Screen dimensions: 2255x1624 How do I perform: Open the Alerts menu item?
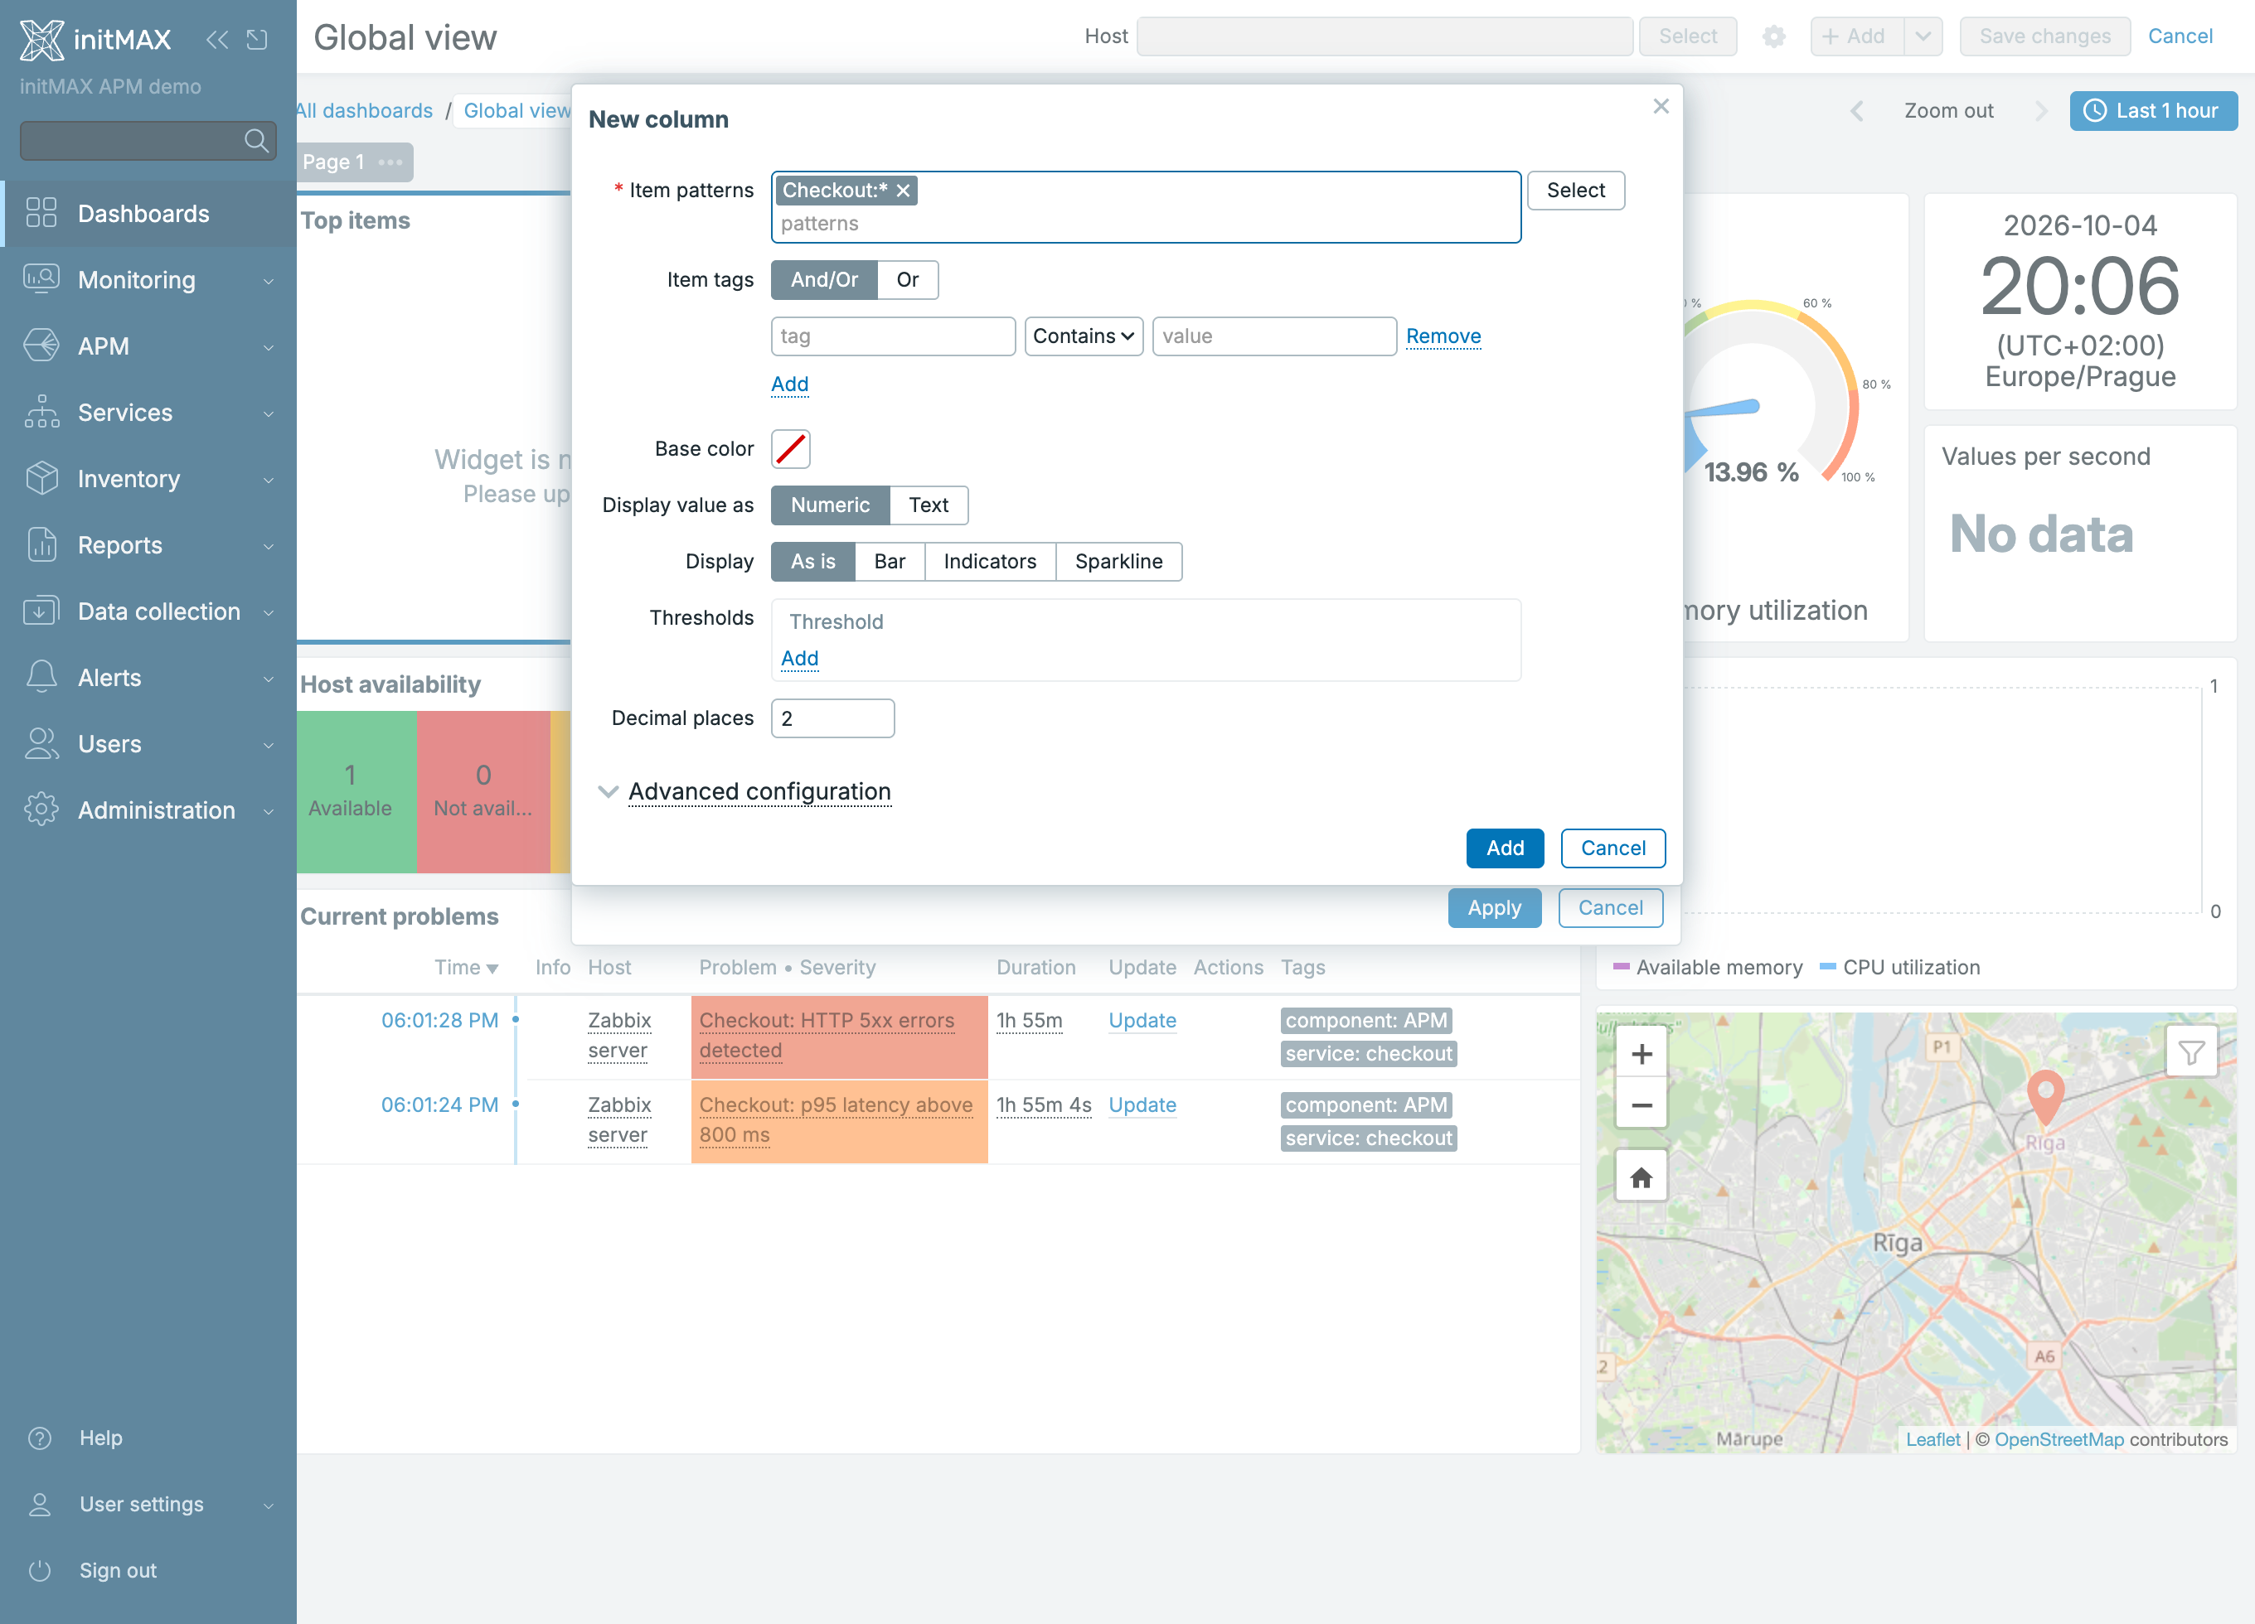point(148,678)
